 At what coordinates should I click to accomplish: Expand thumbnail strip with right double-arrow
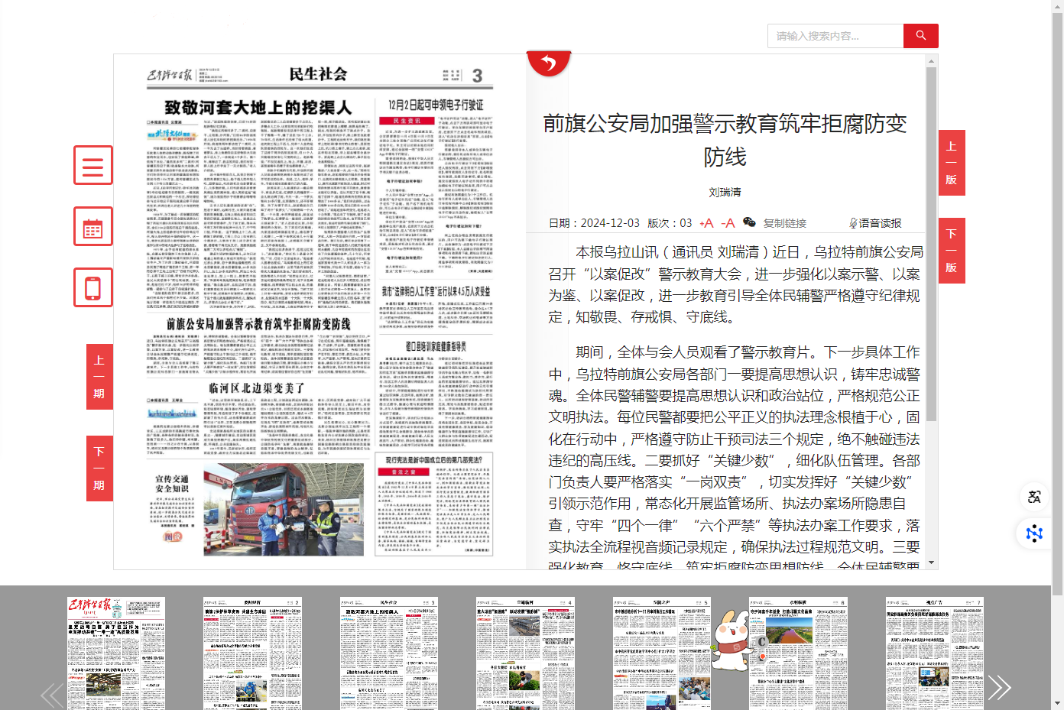pyautogui.click(x=999, y=688)
